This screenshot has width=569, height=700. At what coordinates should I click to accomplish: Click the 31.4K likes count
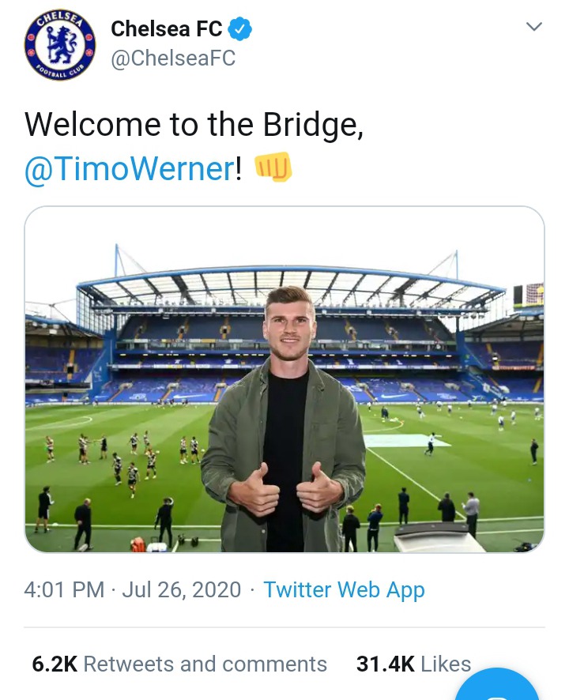(385, 664)
